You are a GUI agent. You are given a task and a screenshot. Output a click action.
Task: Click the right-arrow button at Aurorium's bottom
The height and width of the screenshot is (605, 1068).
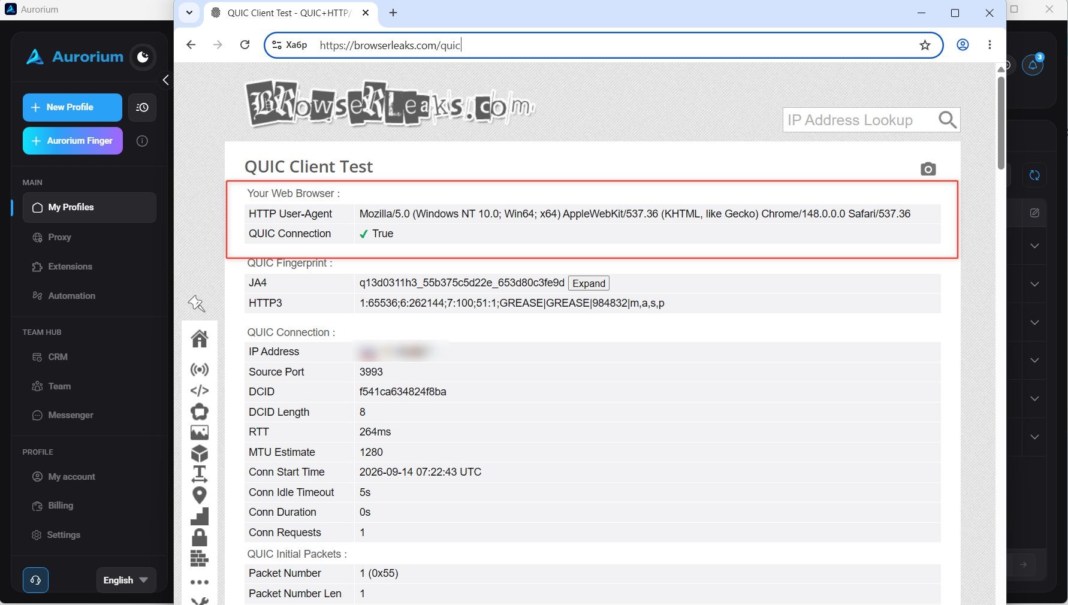(x=1023, y=564)
